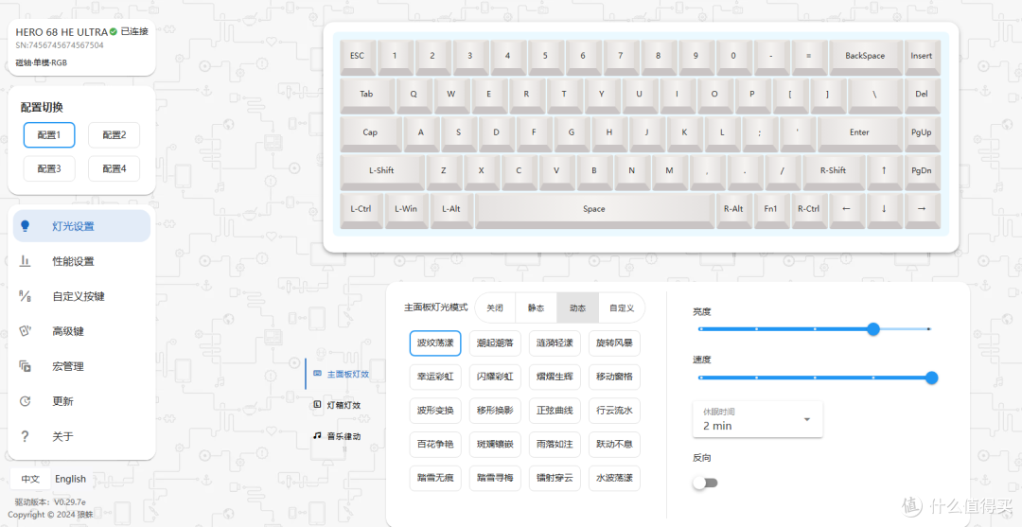Click the music note icon beside 音乐律动
The height and width of the screenshot is (527, 1022).
[317, 435]
